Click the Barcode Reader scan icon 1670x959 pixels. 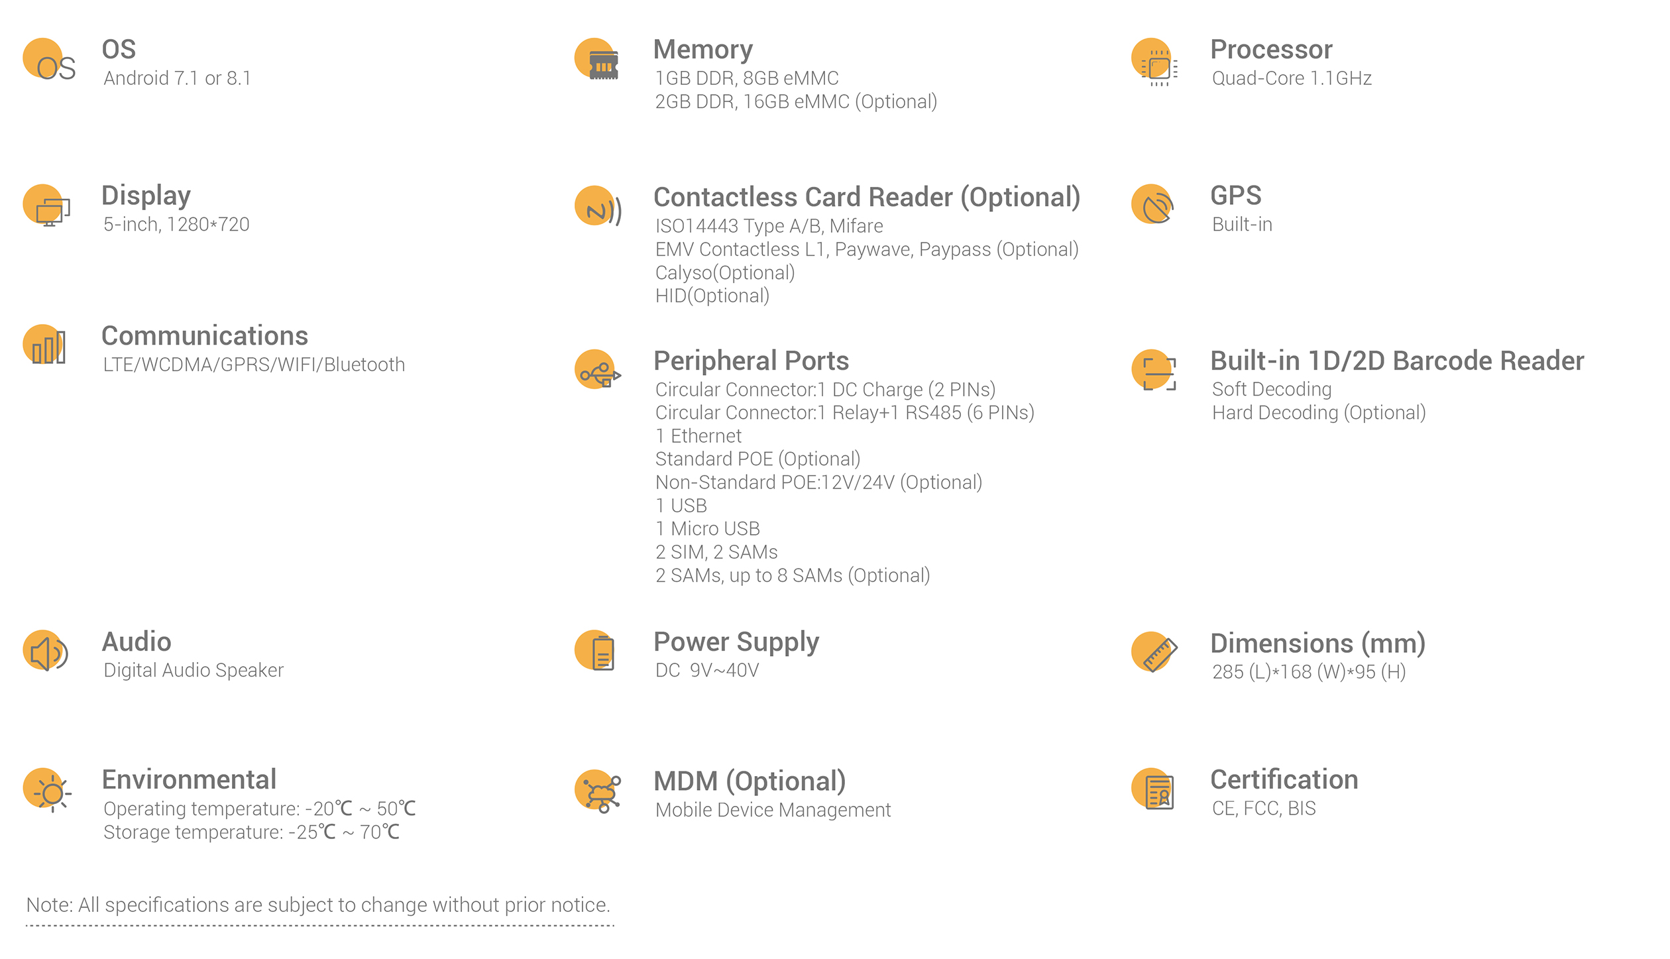point(1154,370)
